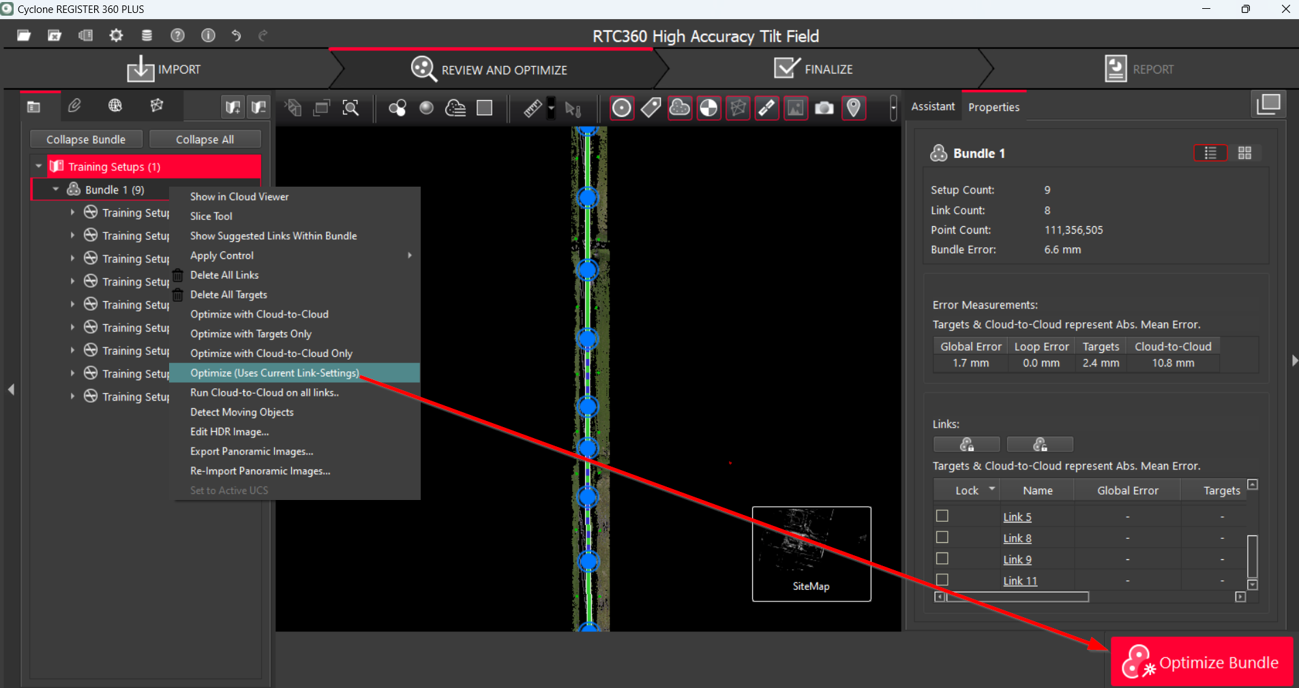
Task: Click the SiteMap thumbnail
Action: pyautogui.click(x=811, y=553)
